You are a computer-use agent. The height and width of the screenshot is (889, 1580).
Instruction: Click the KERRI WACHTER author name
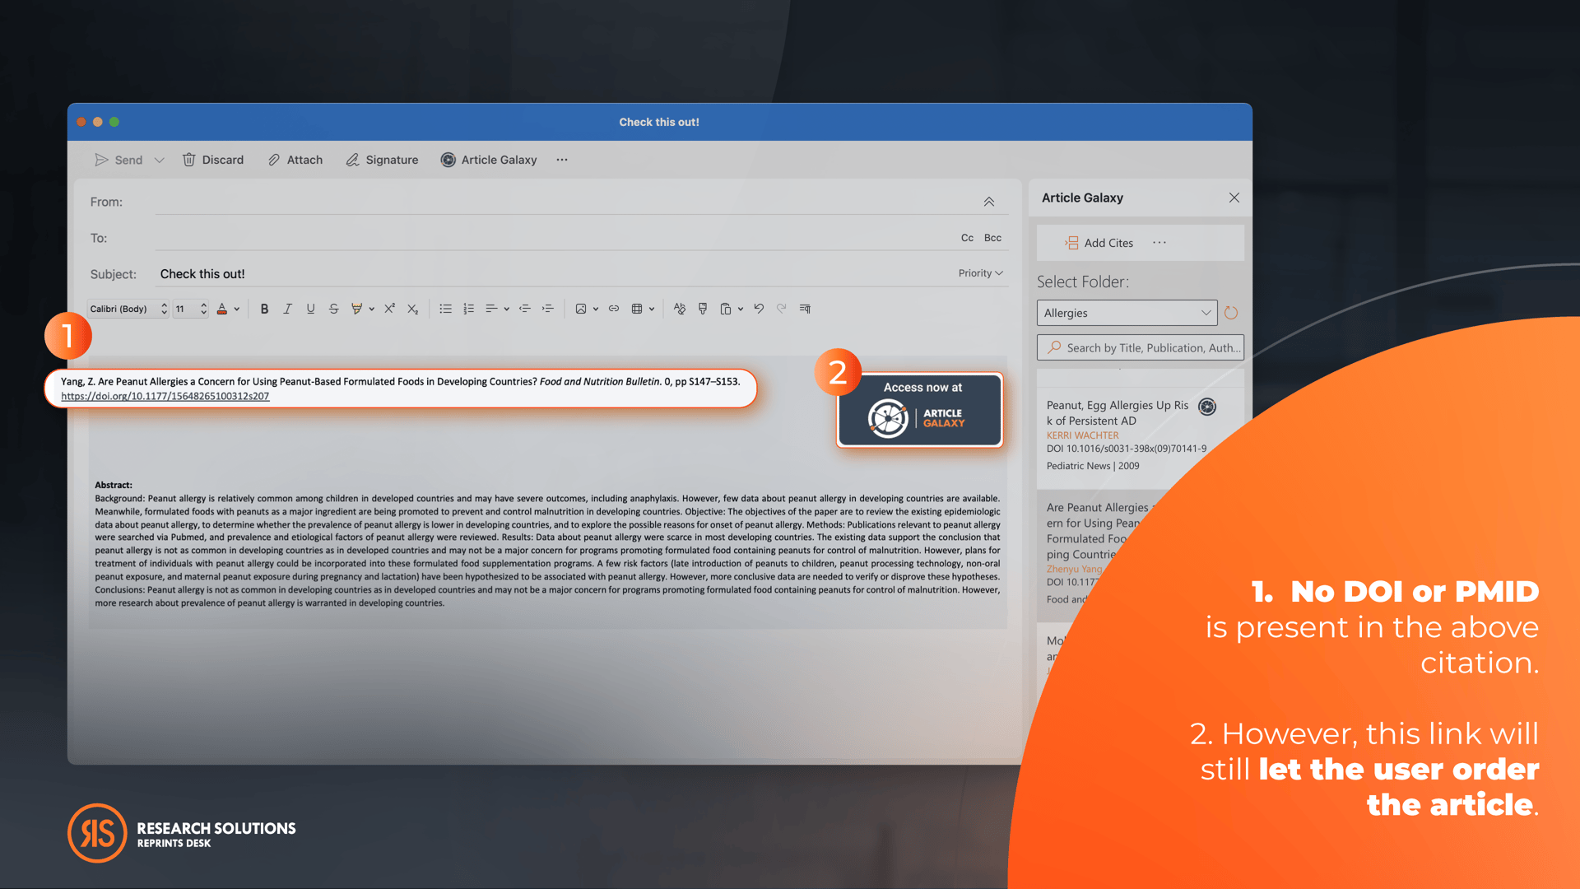coord(1082,435)
